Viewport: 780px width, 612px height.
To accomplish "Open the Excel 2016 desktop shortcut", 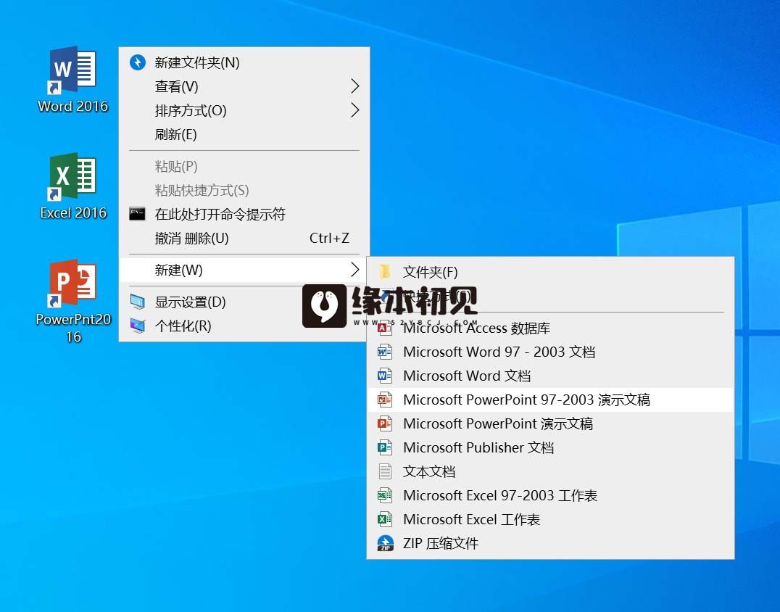I will pos(72,186).
